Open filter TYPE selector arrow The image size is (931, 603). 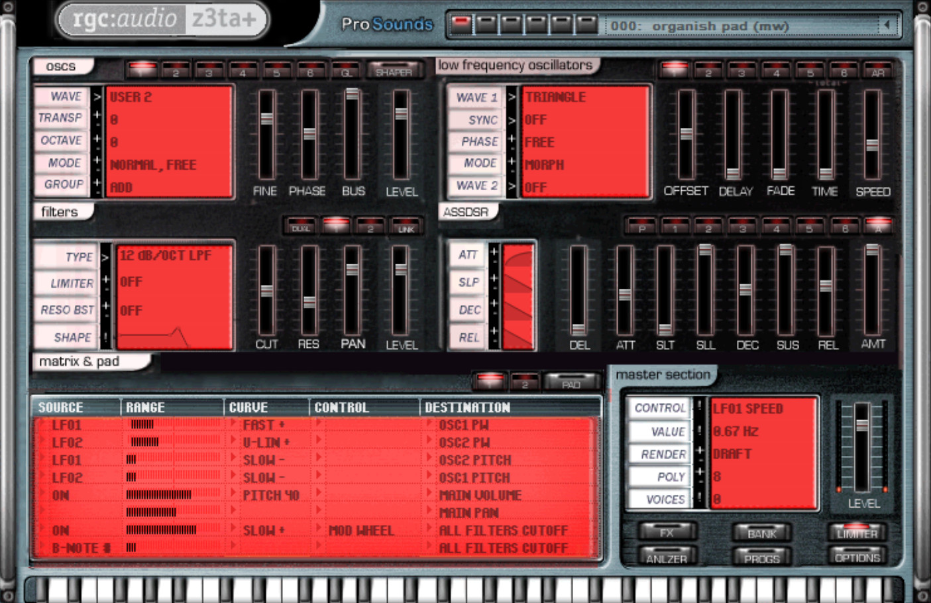pyautogui.click(x=105, y=257)
